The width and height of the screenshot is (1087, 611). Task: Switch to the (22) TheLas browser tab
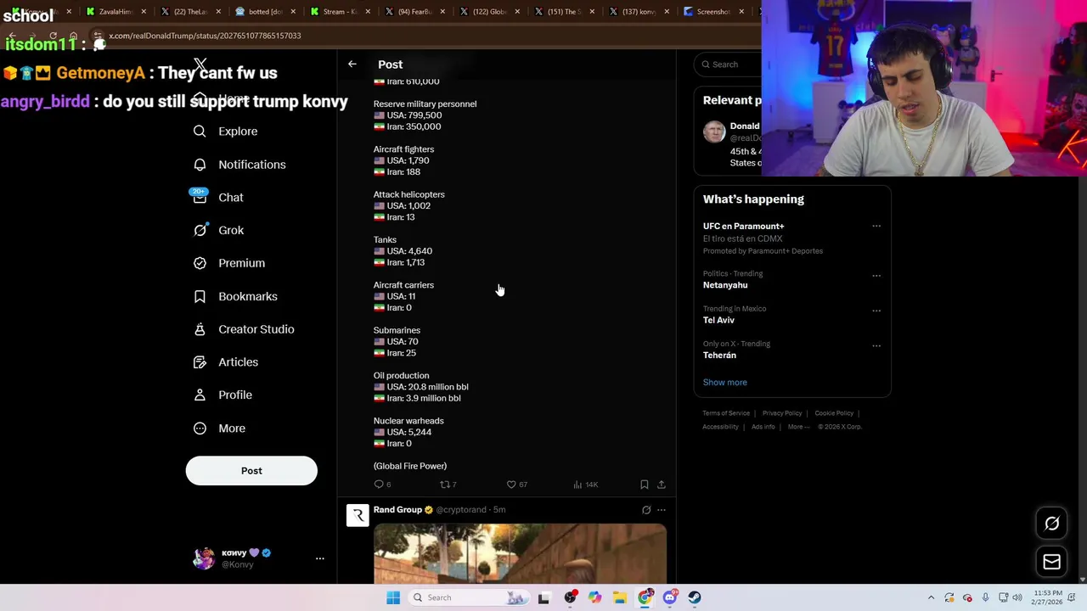click(x=190, y=12)
